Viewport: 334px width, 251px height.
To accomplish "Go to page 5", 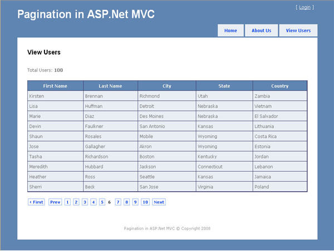I will (x=102, y=202).
